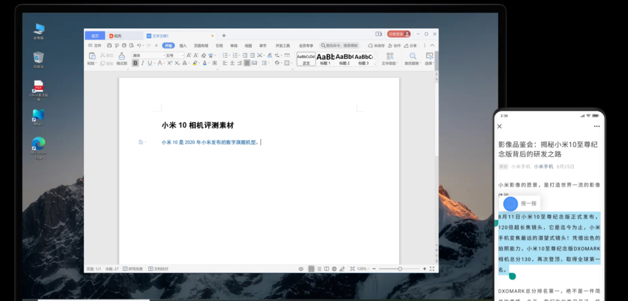Expand the zoom percentage 120% dropdown
Screen dimensions: 628x301
point(363,269)
